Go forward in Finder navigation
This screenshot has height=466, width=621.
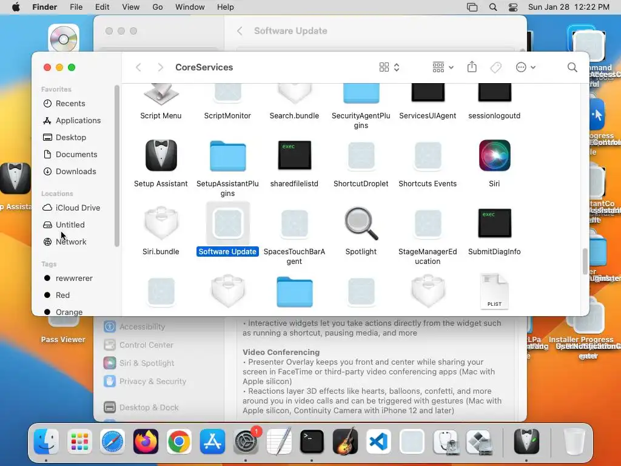coord(160,67)
